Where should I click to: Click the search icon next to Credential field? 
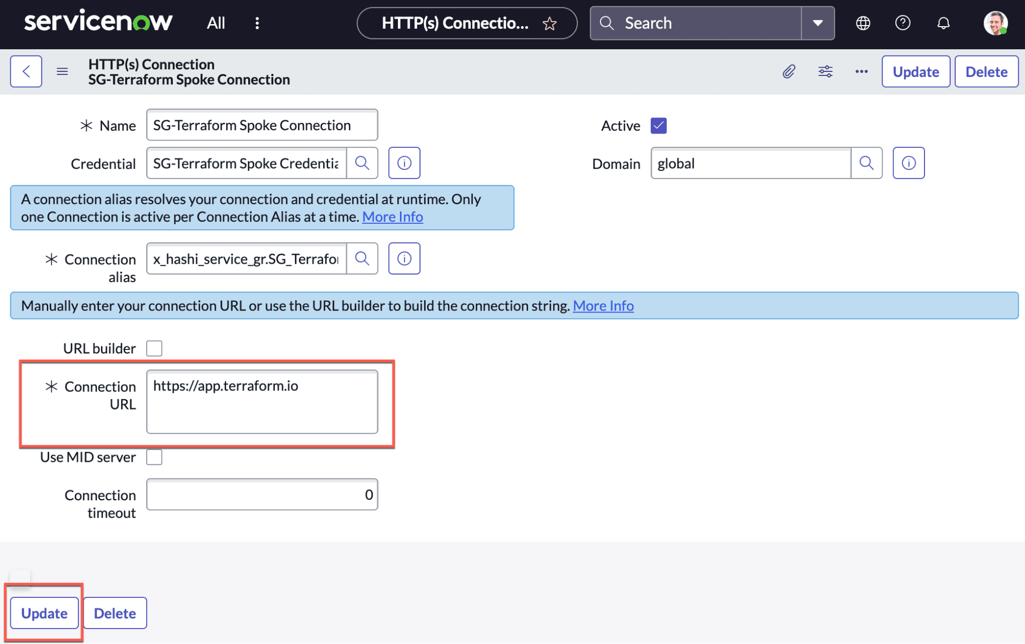pyautogui.click(x=363, y=163)
